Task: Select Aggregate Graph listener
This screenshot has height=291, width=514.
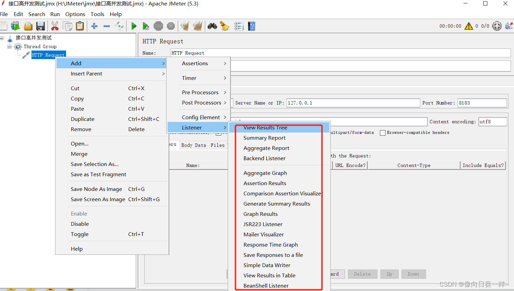Action: 279,173
